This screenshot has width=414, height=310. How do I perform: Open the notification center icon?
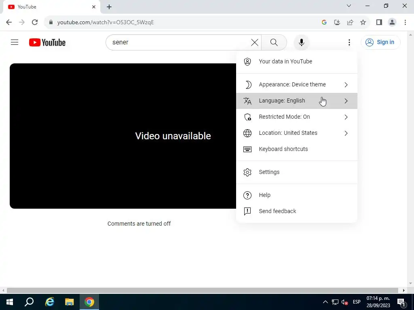[401, 302]
